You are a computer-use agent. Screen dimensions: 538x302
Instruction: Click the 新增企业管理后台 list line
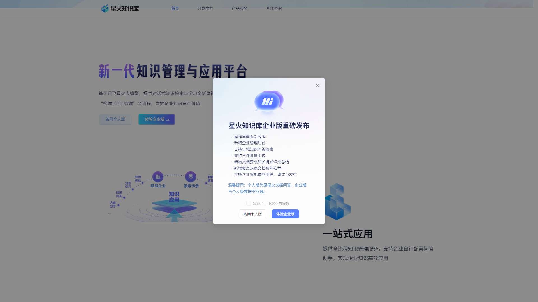pos(248,143)
